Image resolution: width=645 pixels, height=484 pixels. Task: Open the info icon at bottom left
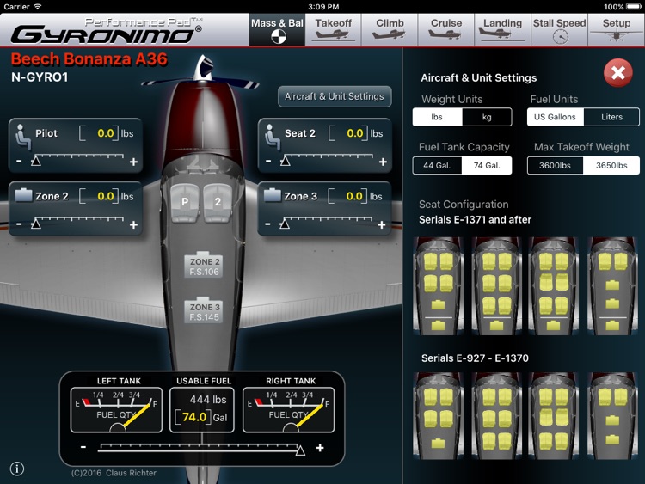click(x=17, y=469)
